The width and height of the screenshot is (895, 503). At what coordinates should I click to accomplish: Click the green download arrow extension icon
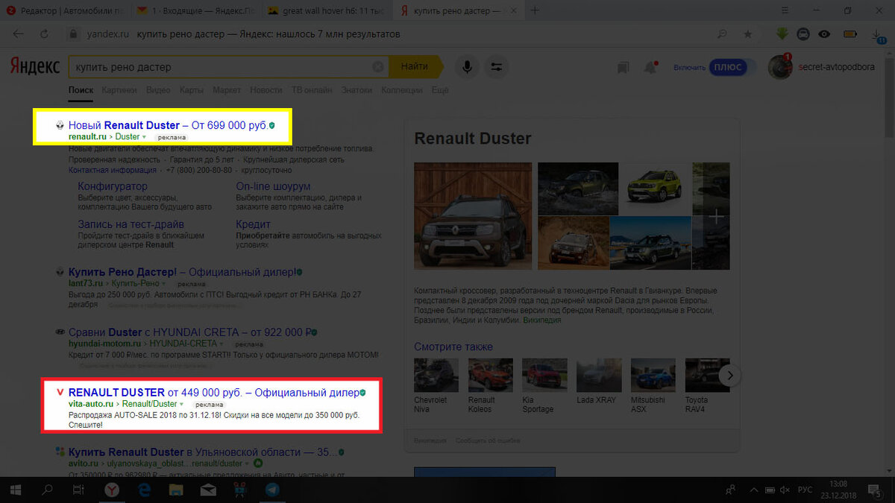point(782,34)
